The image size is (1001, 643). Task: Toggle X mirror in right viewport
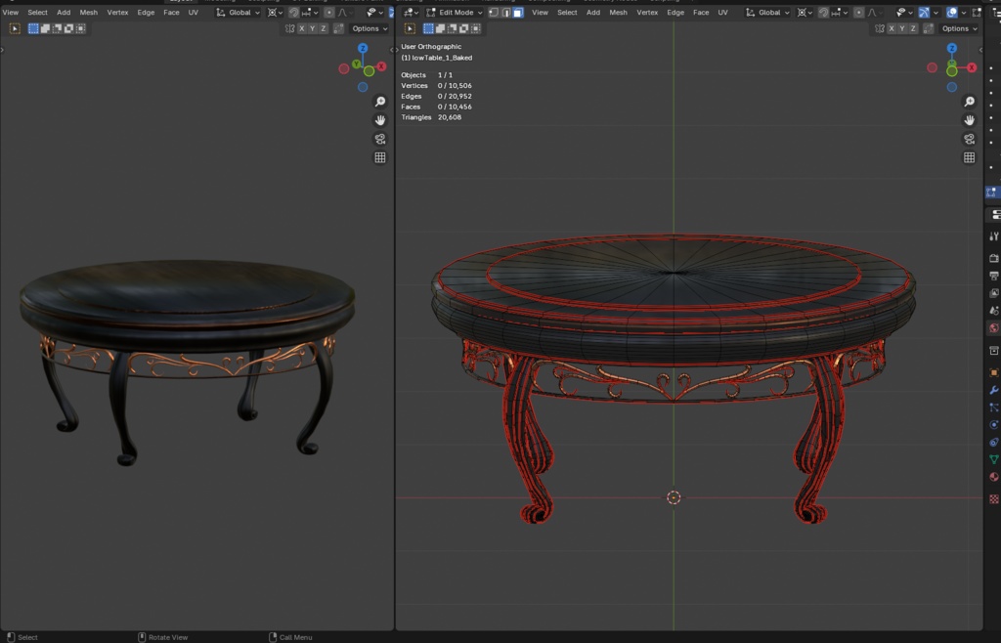point(892,28)
